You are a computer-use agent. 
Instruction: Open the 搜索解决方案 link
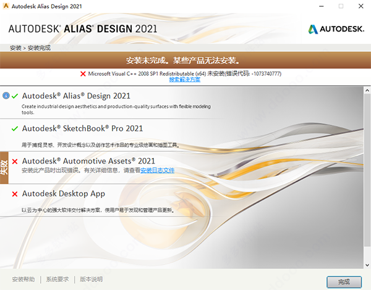(x=184, y=80)
